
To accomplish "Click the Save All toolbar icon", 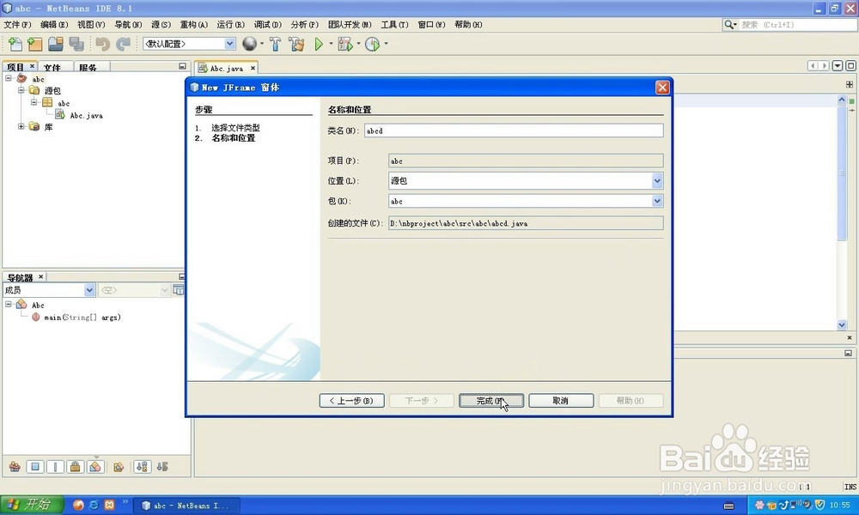I will click(76, 44).
